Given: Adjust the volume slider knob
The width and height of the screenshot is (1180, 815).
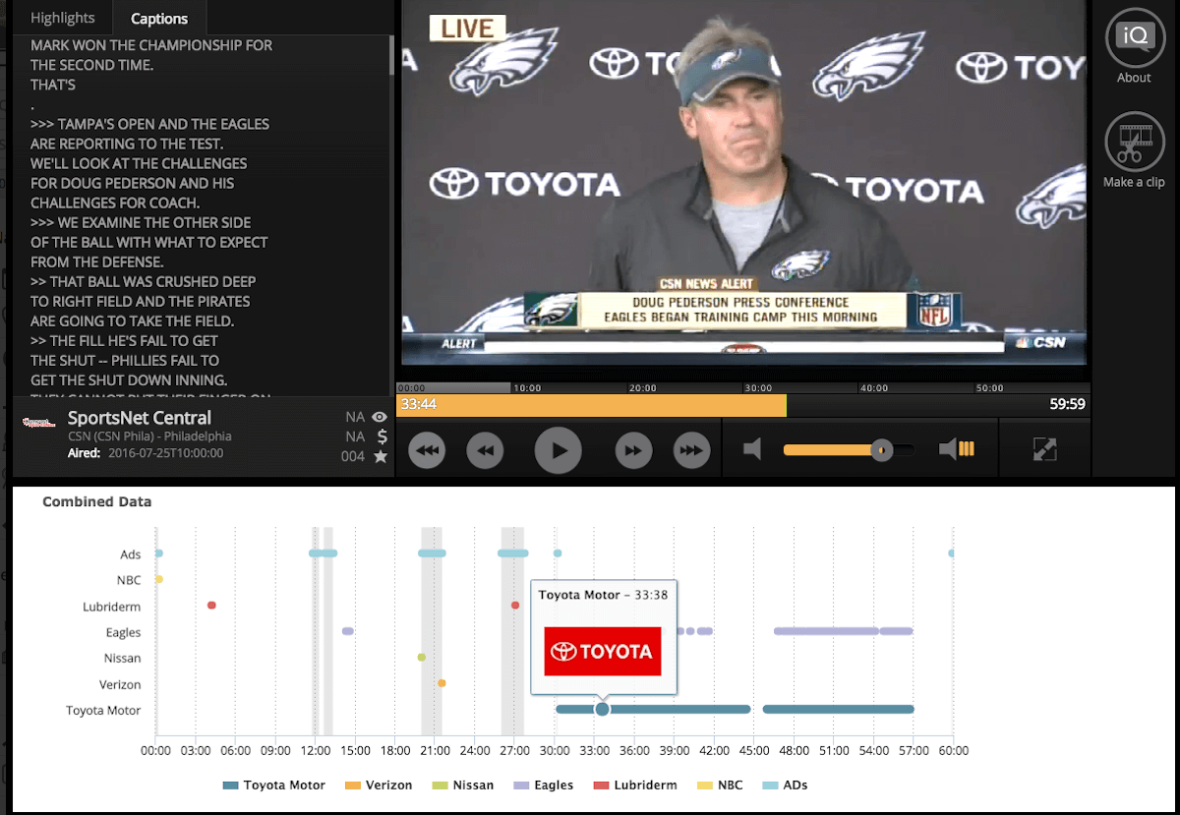Looking at the screenshot, I should (881, 450).
